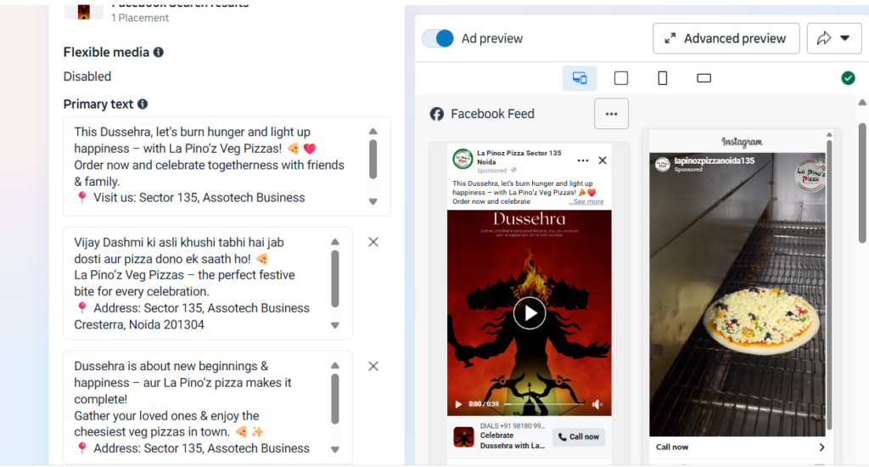This screenshot has width=869, height=467.
Task: Play the Dussehra video ad
Action: [x=529, y=313]
